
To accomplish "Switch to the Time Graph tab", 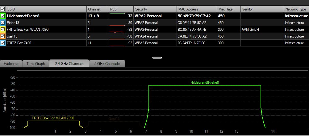I will pyautogui.click(x=36, y=64).
